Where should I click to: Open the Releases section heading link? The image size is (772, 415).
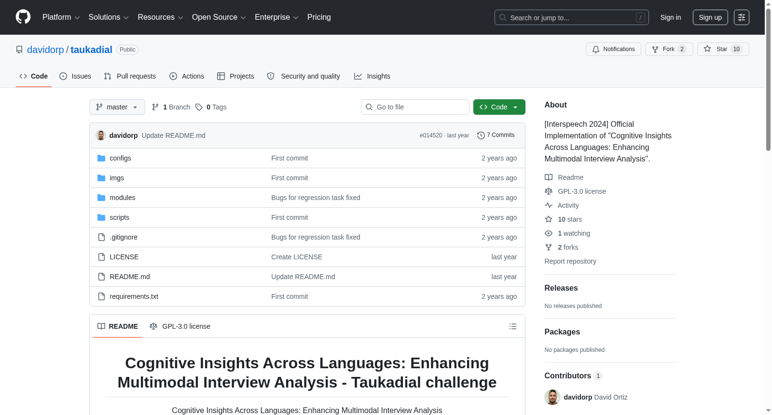(x=561, y=288)
